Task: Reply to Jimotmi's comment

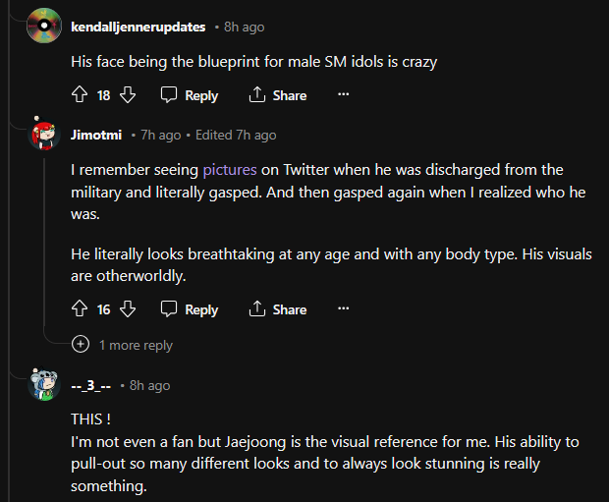Action: 190,309
